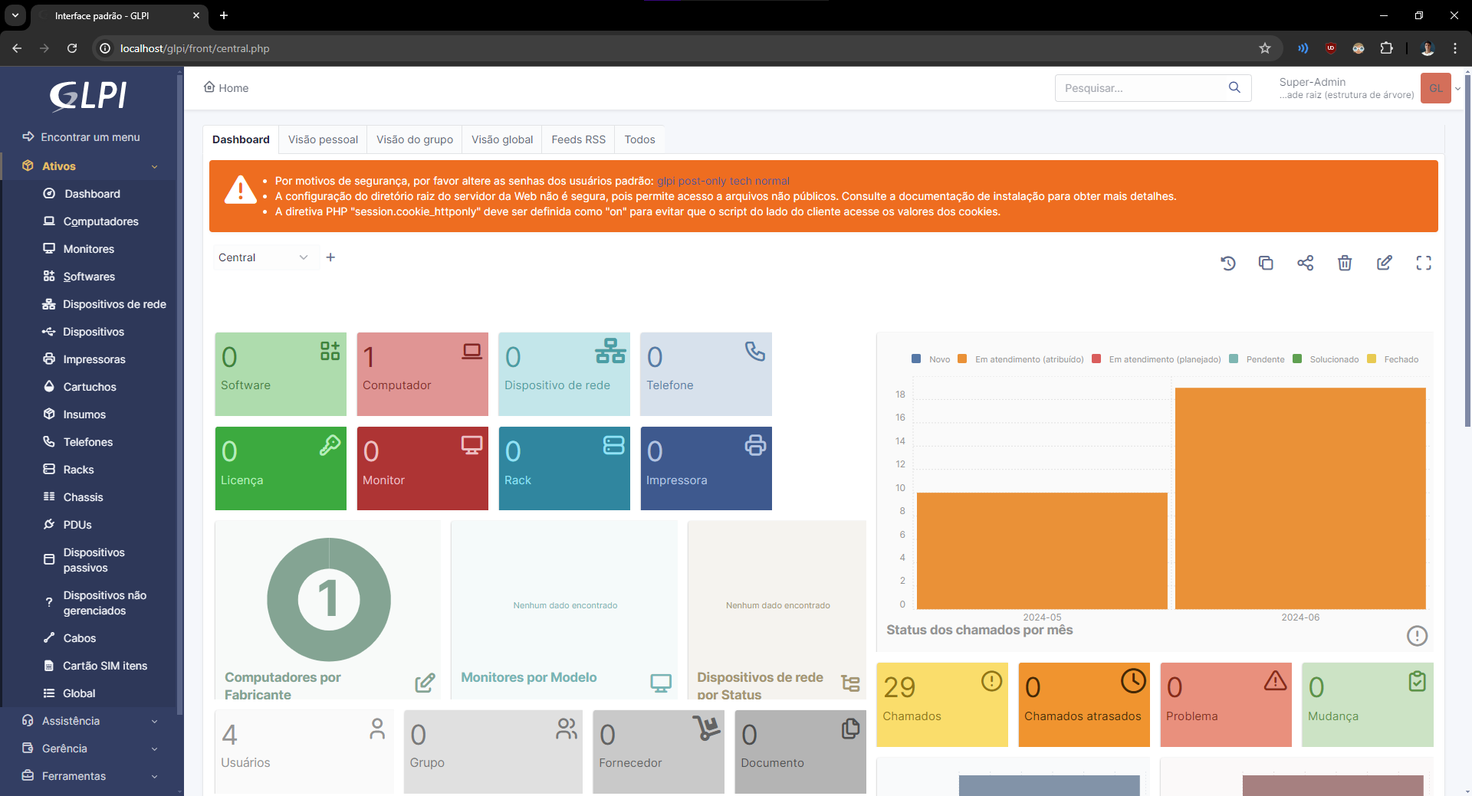
Task: Click the edit dashboard pencil icon
Action: (x=1384, y=264)
